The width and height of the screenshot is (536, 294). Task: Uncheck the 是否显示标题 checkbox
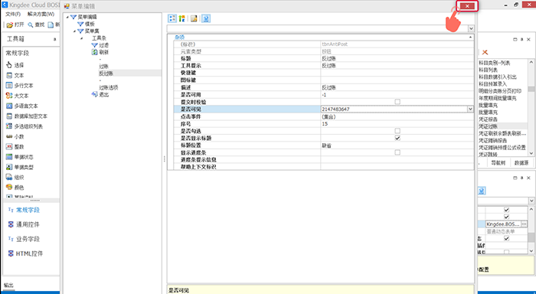point(397,138)
